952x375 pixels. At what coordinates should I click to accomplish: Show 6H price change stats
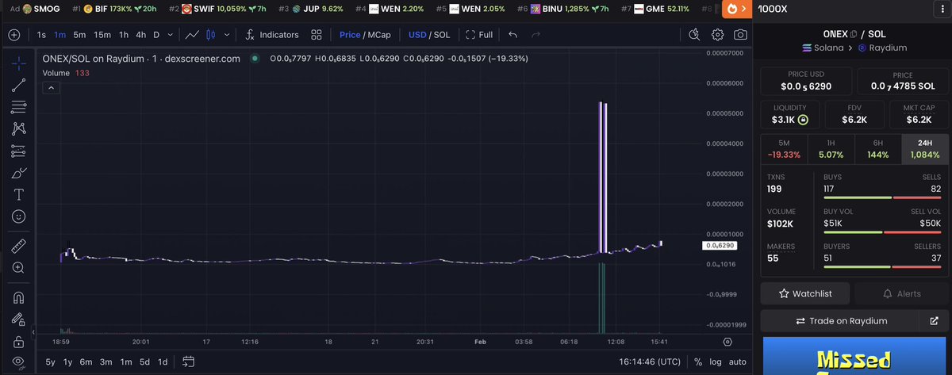[878, 150]
